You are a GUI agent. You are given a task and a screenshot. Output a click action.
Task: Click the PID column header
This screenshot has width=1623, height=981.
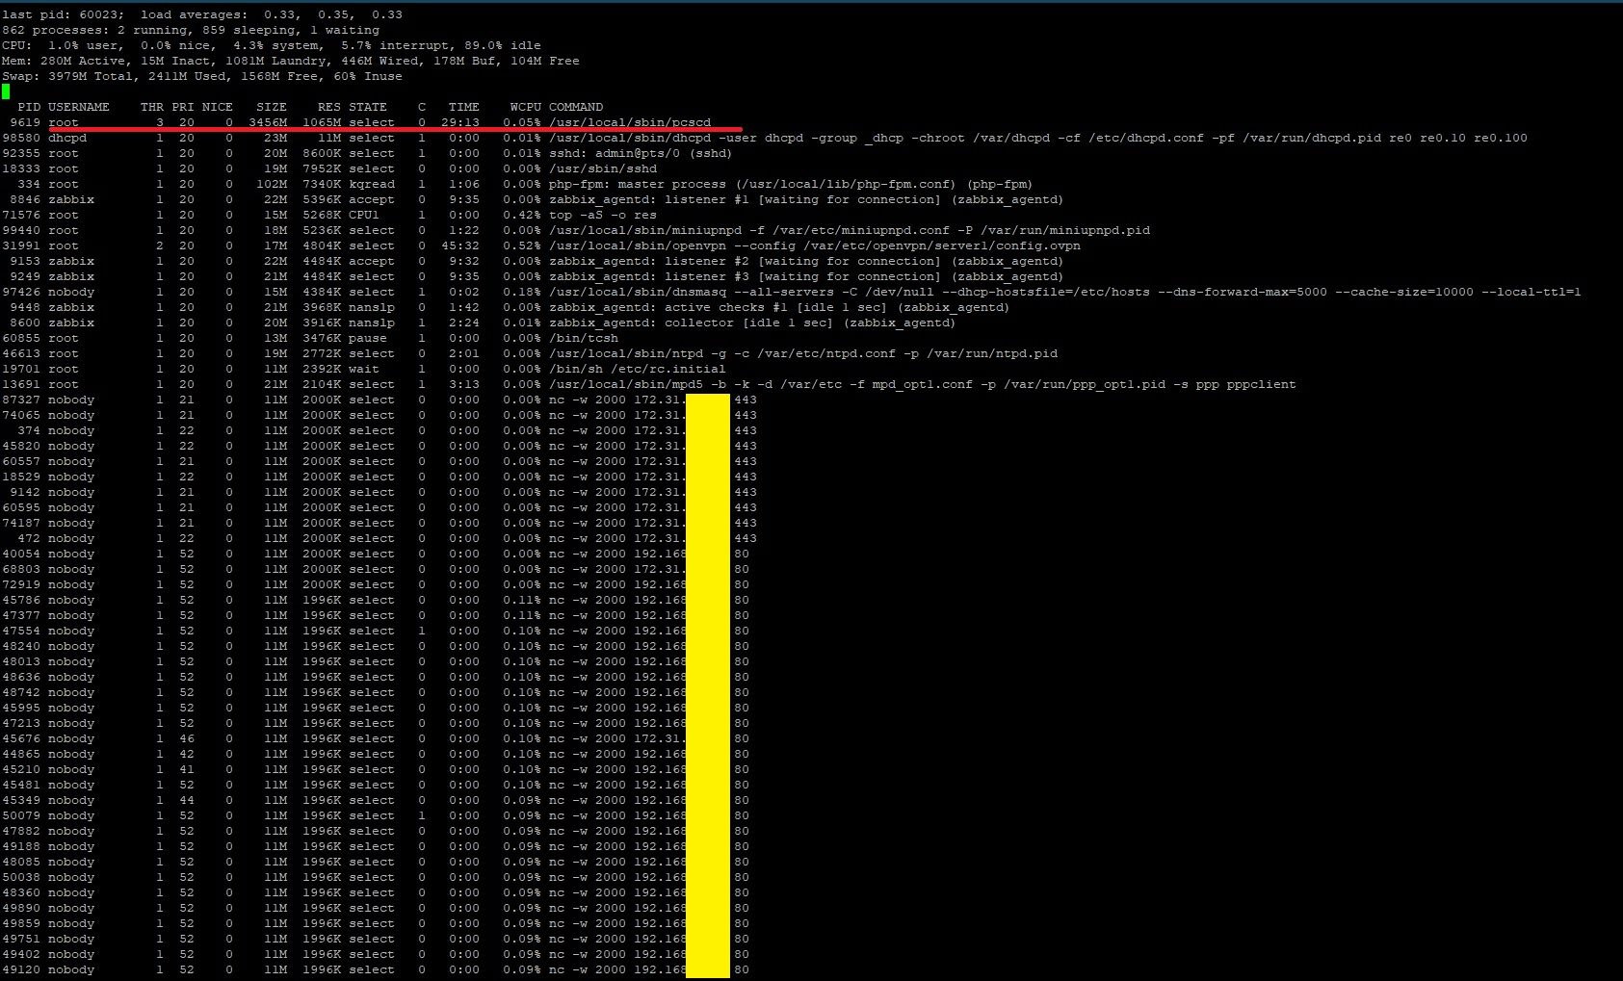click(28, 107)
